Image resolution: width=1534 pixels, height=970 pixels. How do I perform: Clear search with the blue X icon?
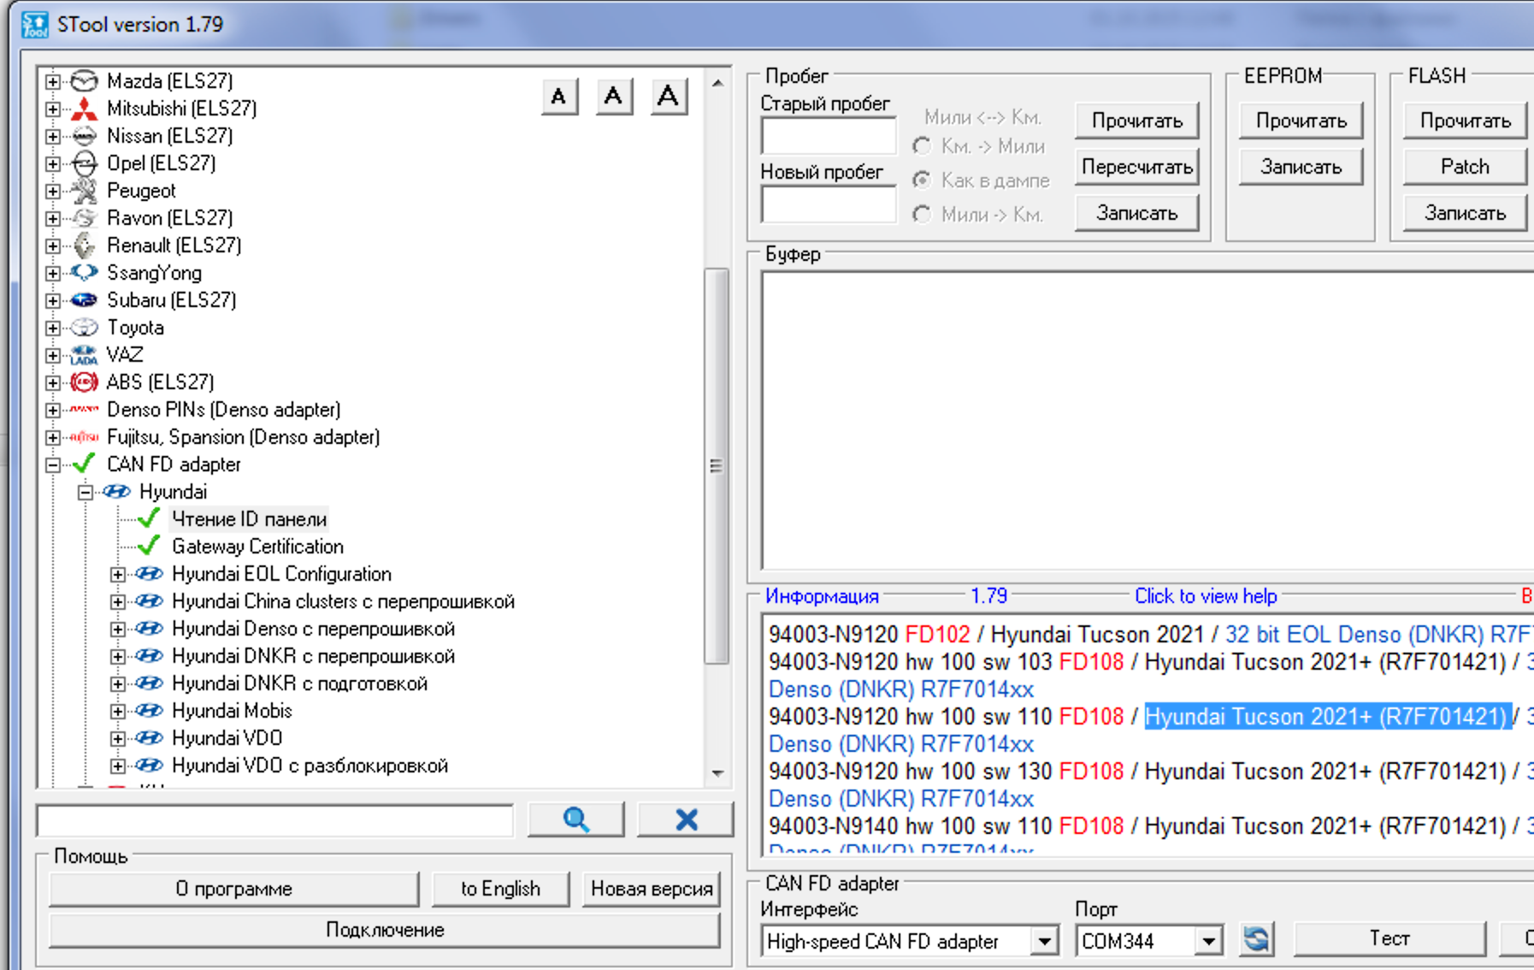pos(686,819)
